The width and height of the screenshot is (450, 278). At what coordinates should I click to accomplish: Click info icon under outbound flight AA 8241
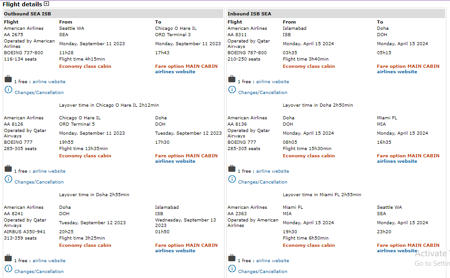coord(8,269)
